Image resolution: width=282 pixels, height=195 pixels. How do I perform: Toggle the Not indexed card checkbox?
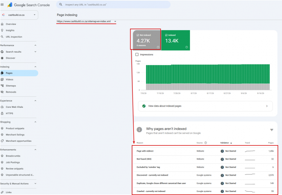(x=138, y=35)
